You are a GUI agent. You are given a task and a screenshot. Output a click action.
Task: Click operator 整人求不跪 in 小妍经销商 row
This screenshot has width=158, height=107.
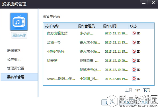[x=90, y=52]
